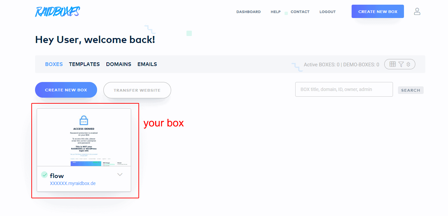Click the sort up-down arrows icon
448x216 pixels.
pos(408,64)
